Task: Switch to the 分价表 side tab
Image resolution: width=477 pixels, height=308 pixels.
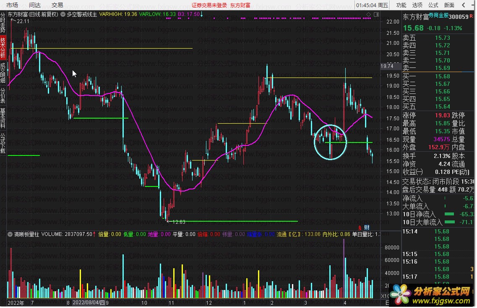Action: (3, 96)
